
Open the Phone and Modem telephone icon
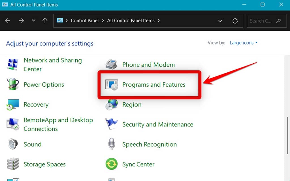(111, 64)
